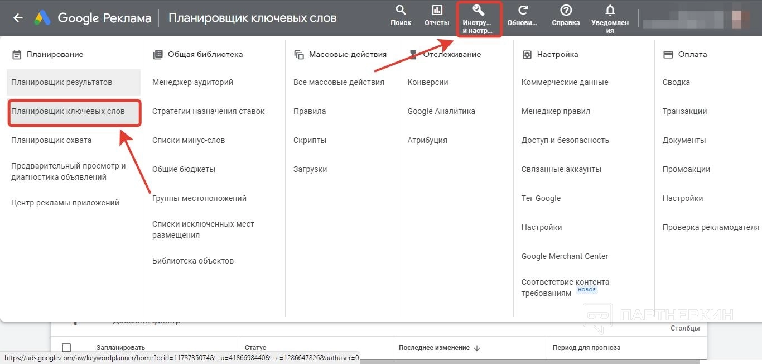Click the Планировщик ключевых слов page title
Screen dimensions: 762x364
(x=253, y=18)
